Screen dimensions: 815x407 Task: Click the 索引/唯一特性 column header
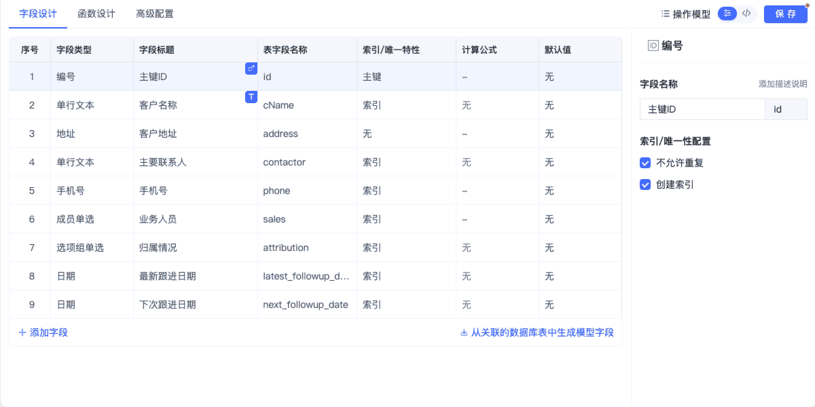click(x=407, y=50)
